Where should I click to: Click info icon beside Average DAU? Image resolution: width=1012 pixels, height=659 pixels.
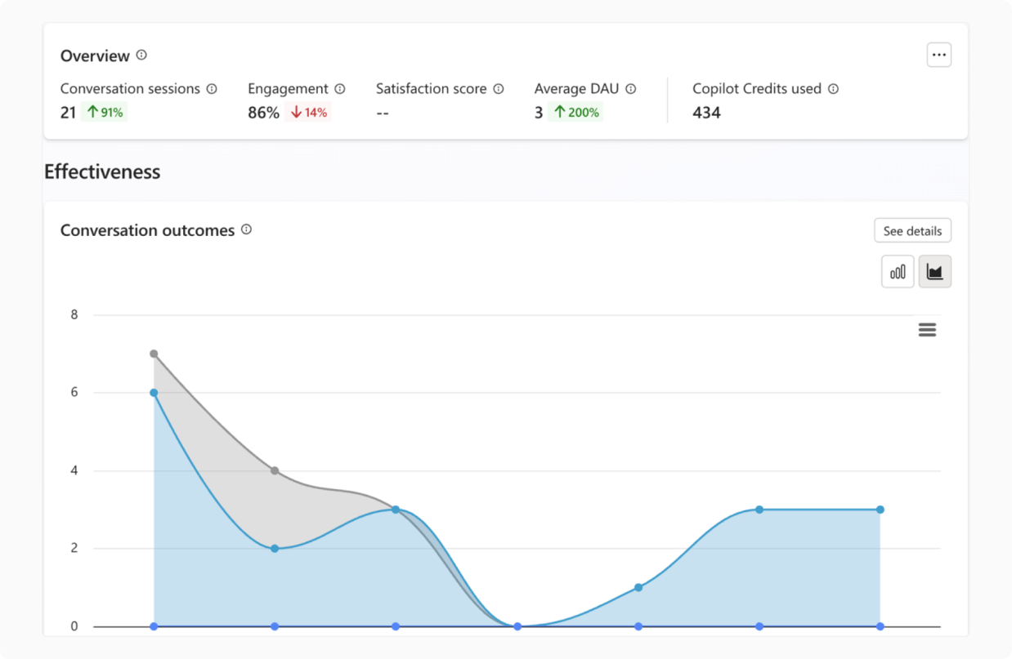(631, 89)
